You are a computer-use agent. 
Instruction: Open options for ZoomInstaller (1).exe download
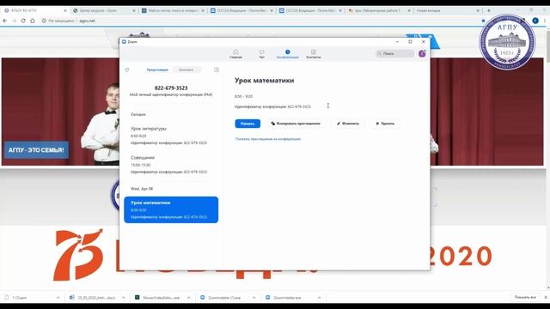tap(254, 298)
